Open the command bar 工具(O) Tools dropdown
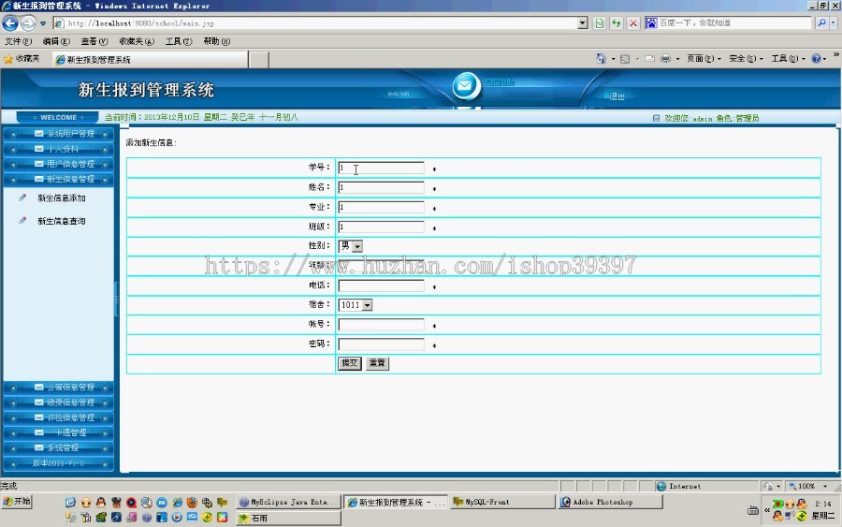The height and width of the screenshot is (527, 842). [788, 59]
